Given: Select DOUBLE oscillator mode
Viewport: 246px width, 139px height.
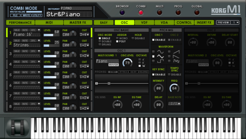Looking at the screenshot, I should click(100, 41).
